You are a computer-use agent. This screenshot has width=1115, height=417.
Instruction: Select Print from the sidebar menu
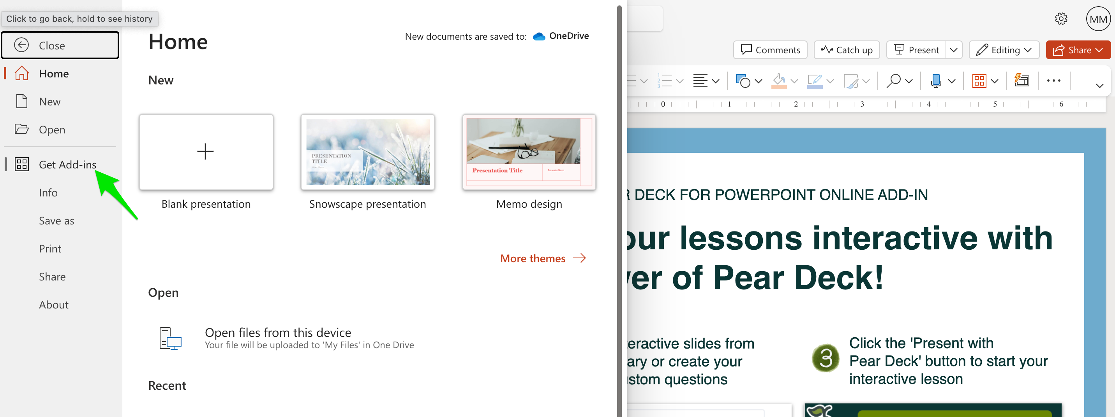click(50, 248)
